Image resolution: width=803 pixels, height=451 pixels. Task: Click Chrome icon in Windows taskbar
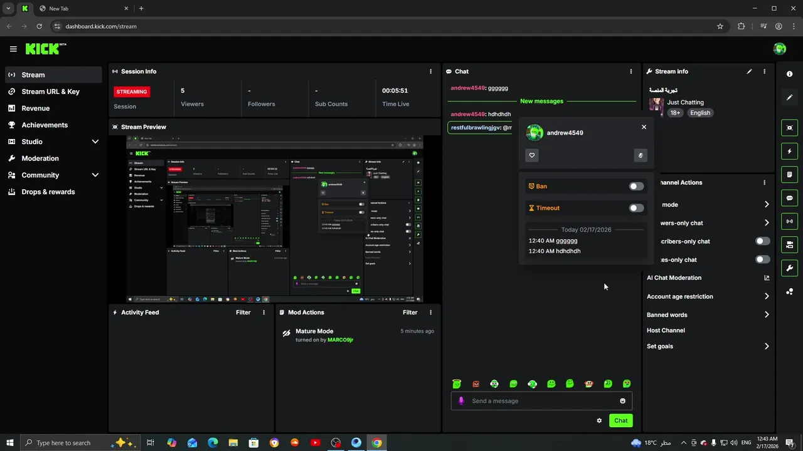(x=376, y=443)
